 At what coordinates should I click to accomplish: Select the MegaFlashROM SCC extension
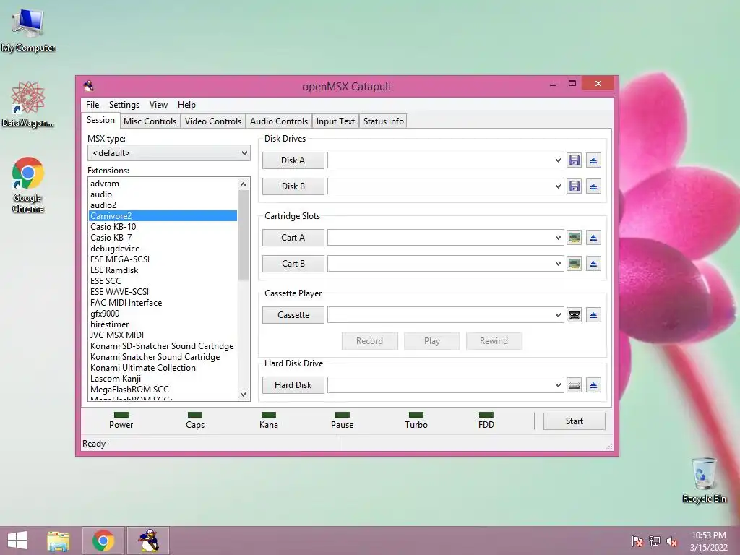(x=163, y=390)
